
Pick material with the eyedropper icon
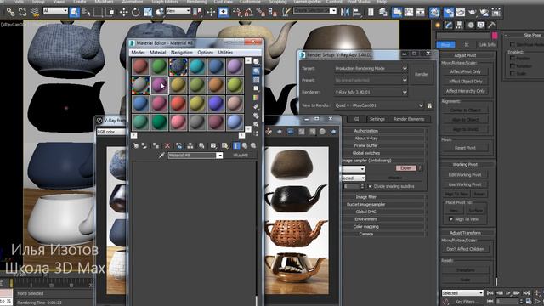pos(161,156)
